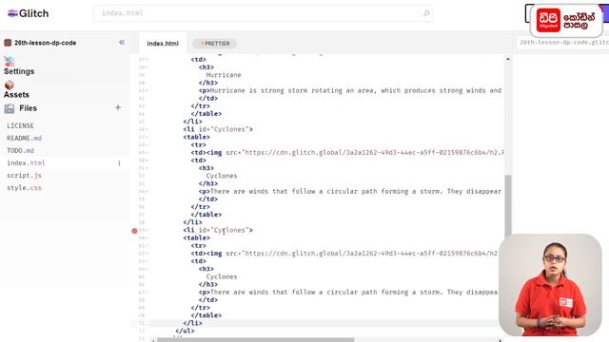Click the "Hurricane is strong storm" paragraph line
The height and width of the screenshot is (342, 609).
pos(350,90)
